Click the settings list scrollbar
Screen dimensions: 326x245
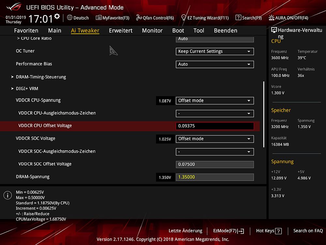point(264,114)
